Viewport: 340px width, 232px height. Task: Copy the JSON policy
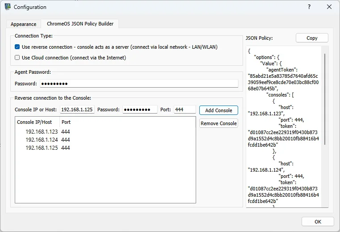point(312,38)
